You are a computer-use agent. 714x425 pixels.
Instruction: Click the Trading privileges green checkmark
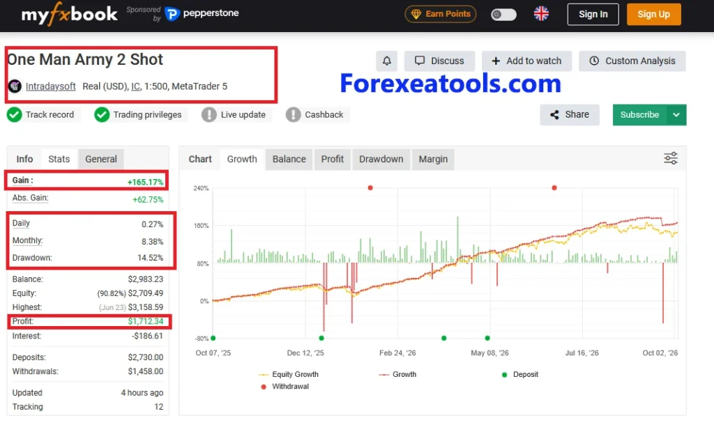click(x=102, y=115)
